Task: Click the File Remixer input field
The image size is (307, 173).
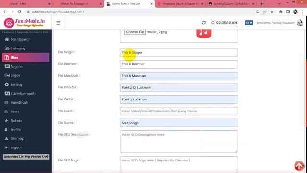Action: [178, 64]
